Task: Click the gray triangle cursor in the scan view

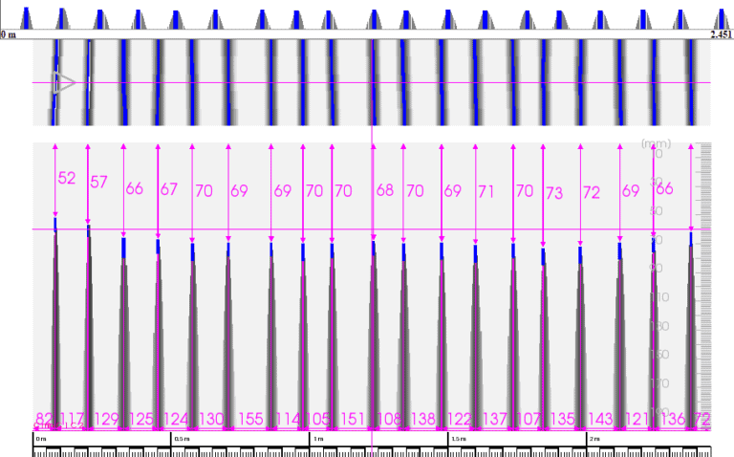Action: (64, 83)
